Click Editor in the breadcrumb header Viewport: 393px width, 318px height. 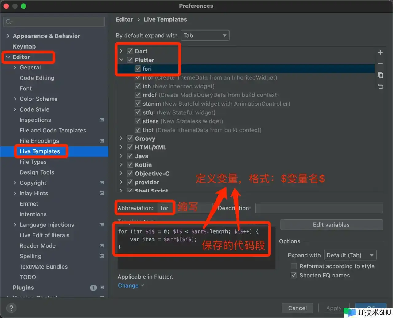coord(124,19)
